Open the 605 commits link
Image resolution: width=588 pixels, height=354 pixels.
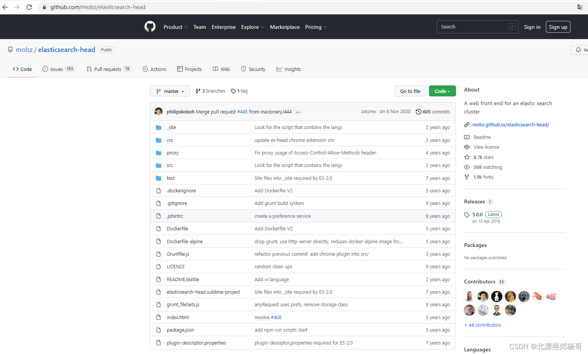(433, 112)
